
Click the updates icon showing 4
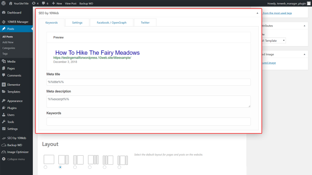coord(34,3)
